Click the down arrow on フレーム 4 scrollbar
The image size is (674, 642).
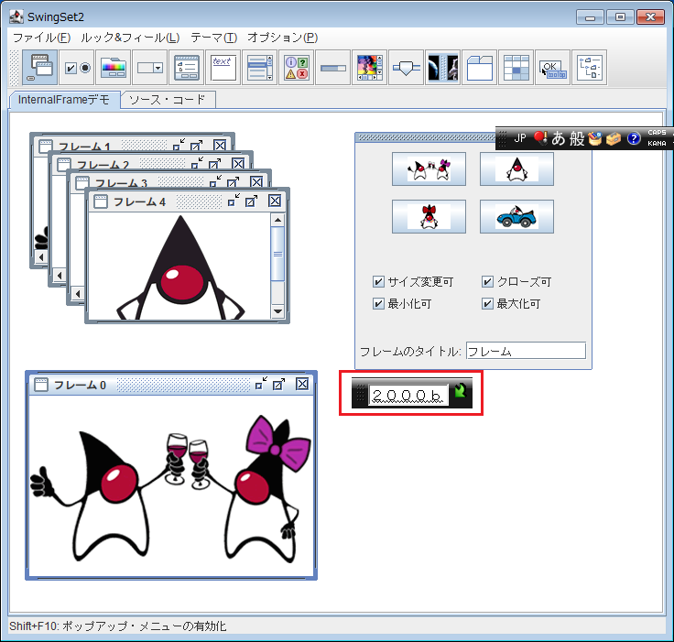click(278, 311)
